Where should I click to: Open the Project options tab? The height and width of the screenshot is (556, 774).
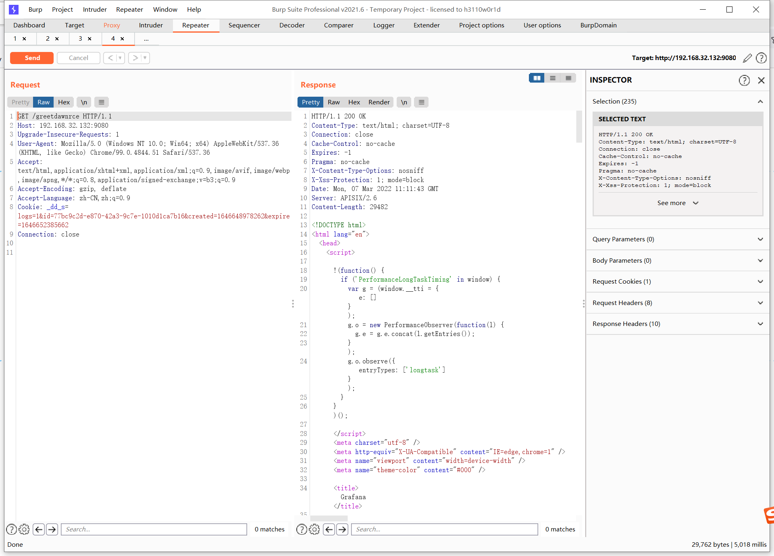481,25
